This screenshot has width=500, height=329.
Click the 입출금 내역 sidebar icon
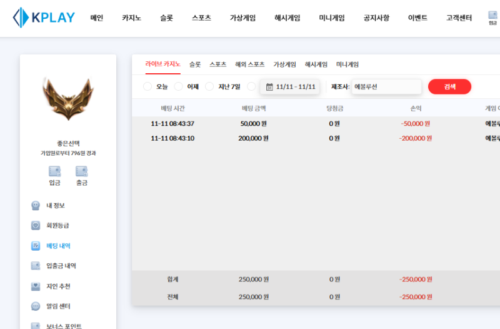(x=36, y=266)
